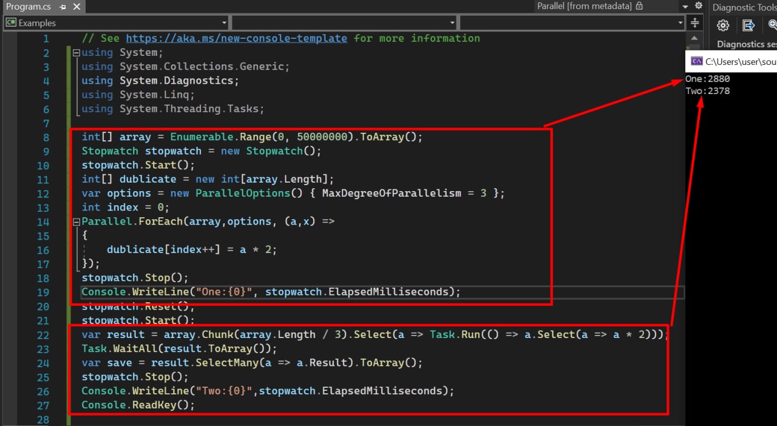Open the right members navigation dropdown
The width and height of the screenshot is (777, 426).
tap(572, 23)
